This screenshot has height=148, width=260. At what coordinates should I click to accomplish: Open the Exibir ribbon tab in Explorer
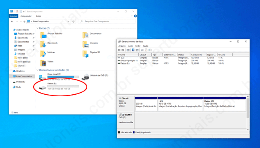39,16
